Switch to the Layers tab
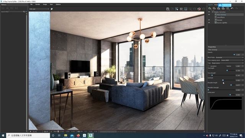Screen dimensions: 245x138 pos(210,5)
